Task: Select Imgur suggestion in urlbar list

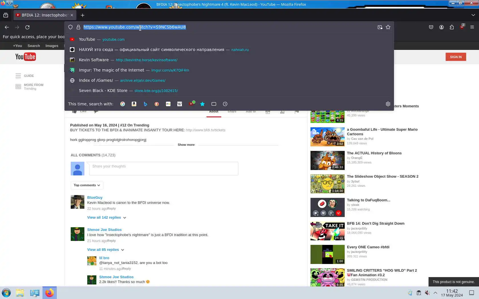Action: [229, 70]
